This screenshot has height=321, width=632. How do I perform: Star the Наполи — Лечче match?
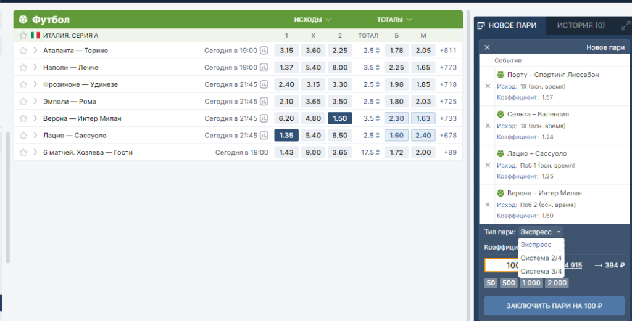coord(23,68)
